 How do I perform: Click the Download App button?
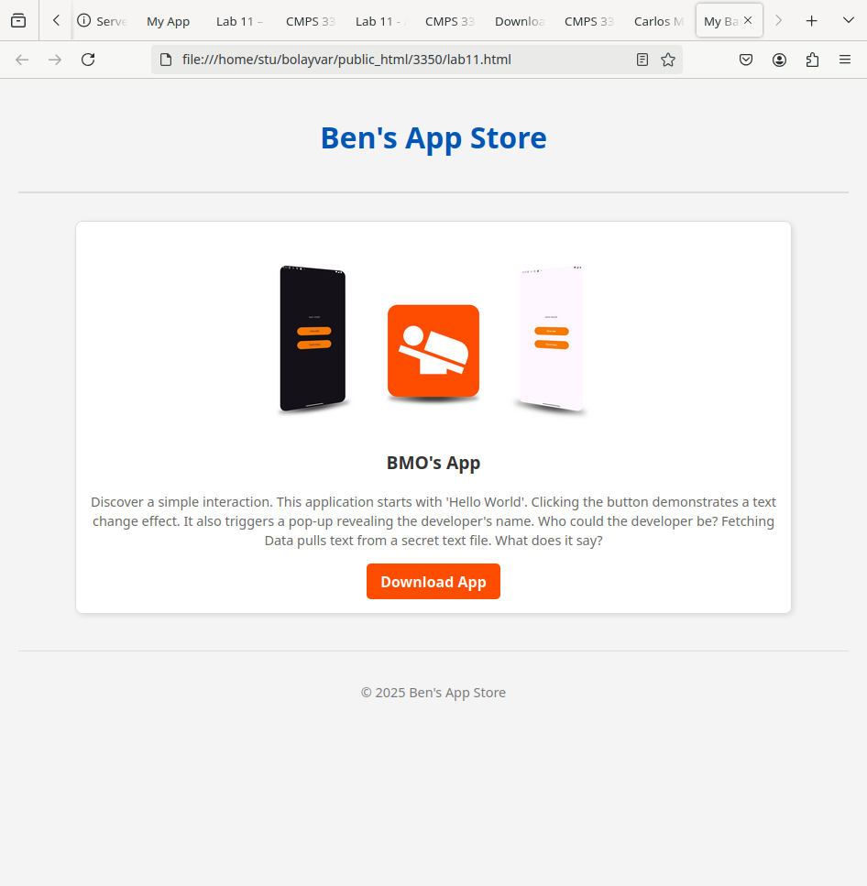tap(433, 582)
